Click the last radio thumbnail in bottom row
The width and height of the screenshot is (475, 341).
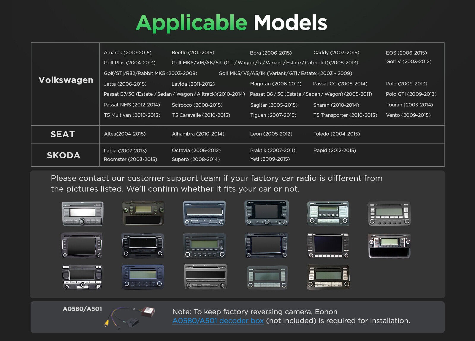click(328, 277)
